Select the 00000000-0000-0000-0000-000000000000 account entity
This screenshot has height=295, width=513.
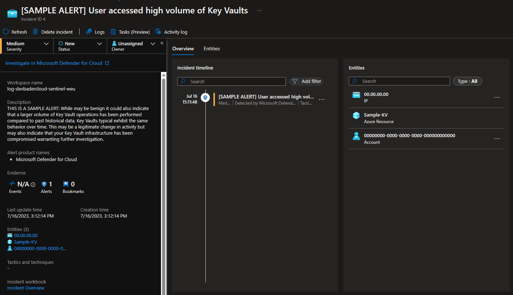[410, 135]
